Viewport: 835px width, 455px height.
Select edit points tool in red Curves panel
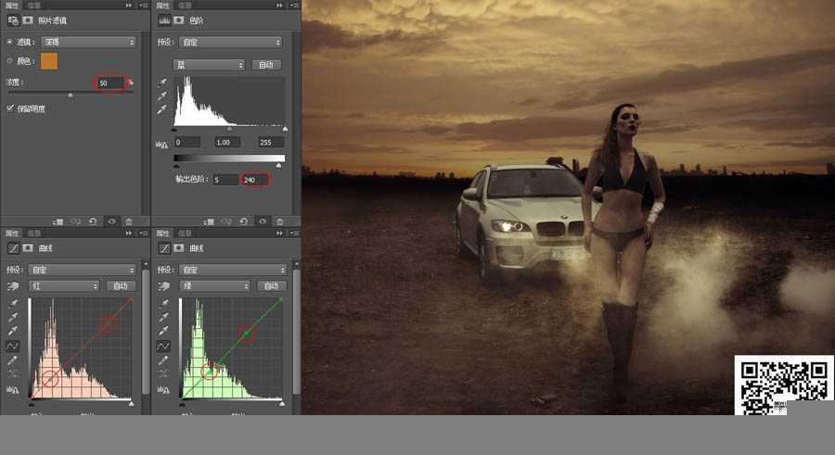[x=12, y=346]
